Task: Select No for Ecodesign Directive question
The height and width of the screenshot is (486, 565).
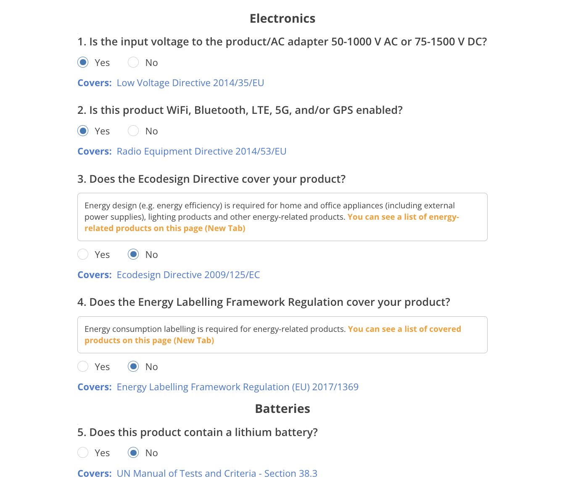Action: pyautogui.click(x=133, y=255)
